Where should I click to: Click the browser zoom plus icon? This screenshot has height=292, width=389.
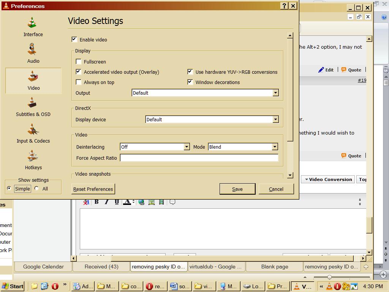383,275
